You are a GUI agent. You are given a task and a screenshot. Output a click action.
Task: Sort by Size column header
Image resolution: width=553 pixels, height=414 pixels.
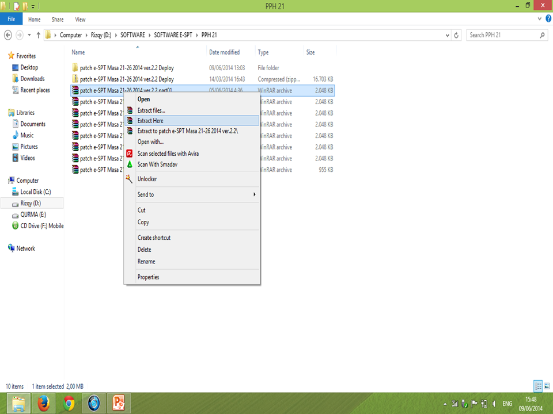pos(320,52)
